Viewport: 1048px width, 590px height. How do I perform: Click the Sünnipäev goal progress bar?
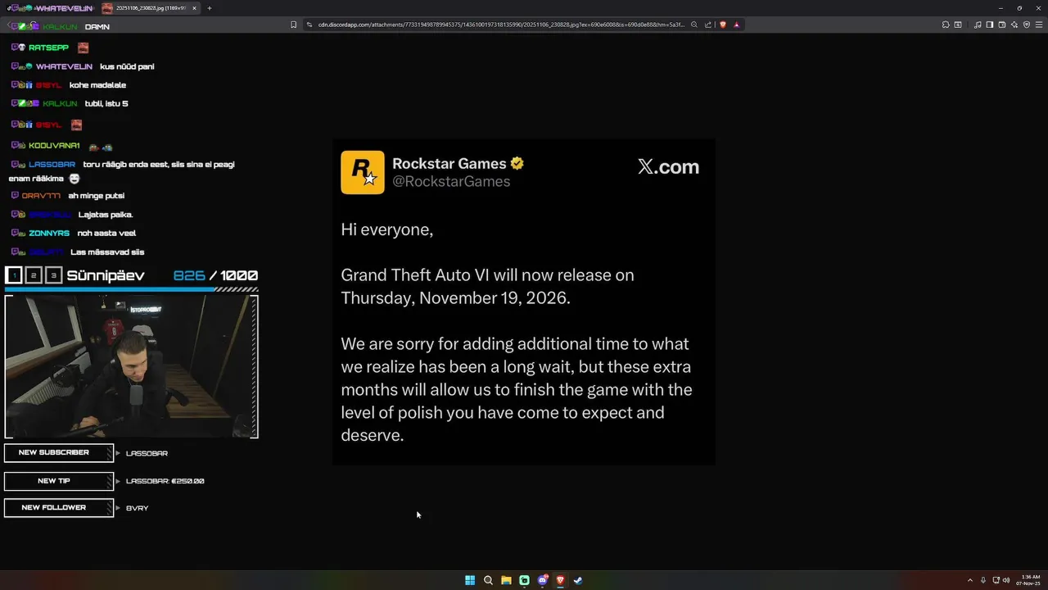[x=131, y=289]
